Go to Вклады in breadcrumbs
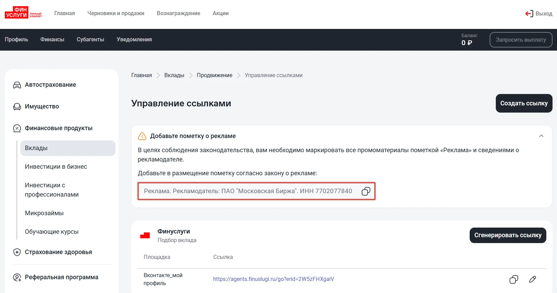This screenshot has width=557, height=293. tap(174, 75)
